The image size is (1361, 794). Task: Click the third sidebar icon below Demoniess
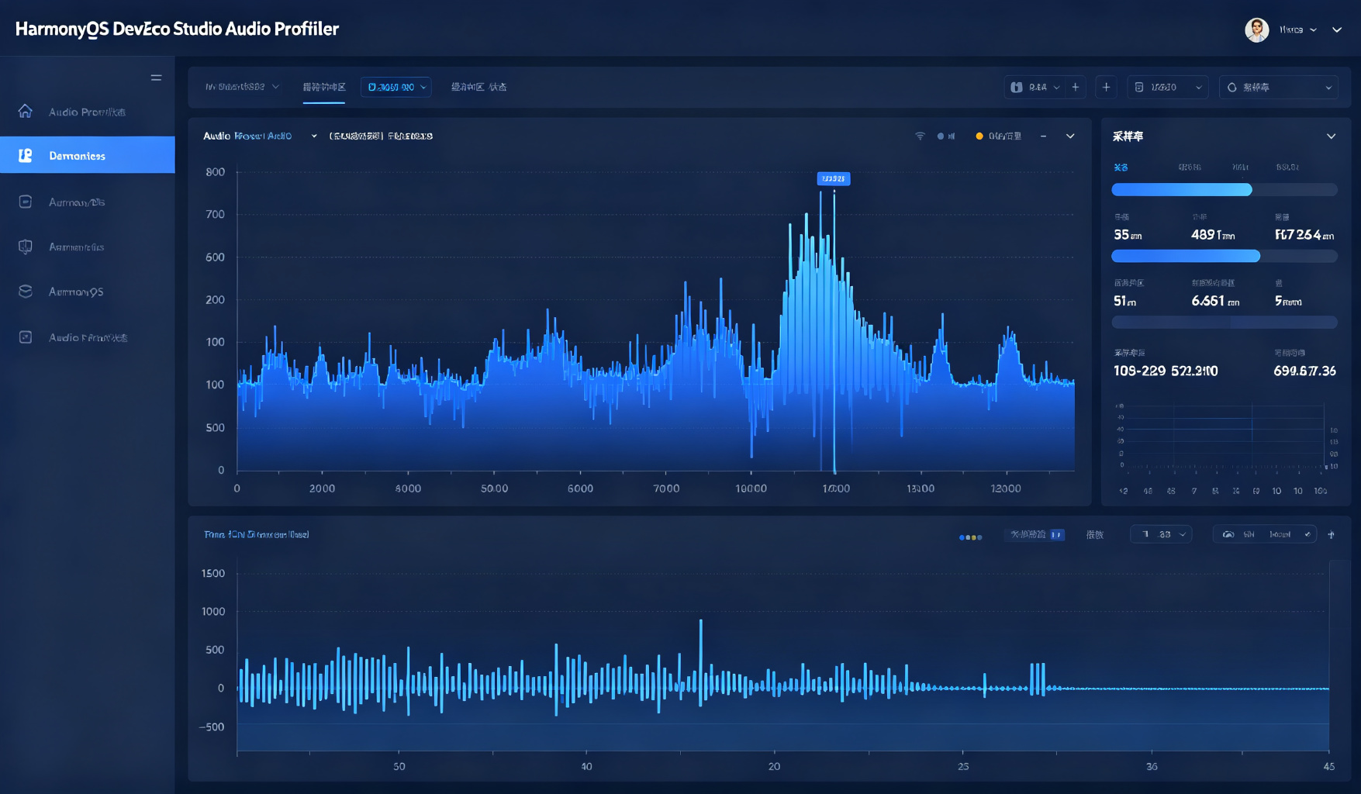26,202
